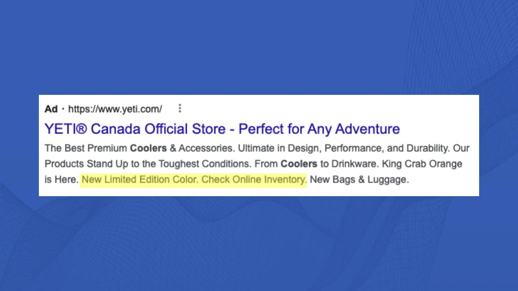Click bold "Coolers" before "& Accessories"
Viewport: 518px width, 291px height.
(148, 148)
